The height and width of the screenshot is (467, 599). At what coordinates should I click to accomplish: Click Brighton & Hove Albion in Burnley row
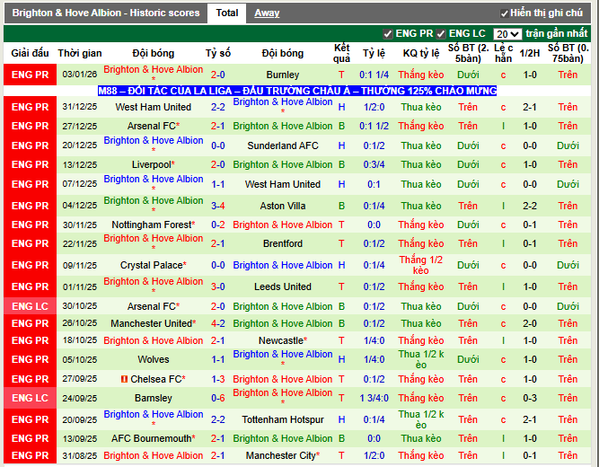tap(154, 69)
